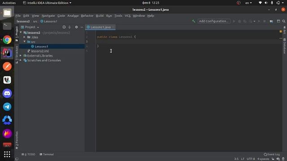Hide the Project panel with minus icon
Screen dimensions: 287x161
(82, 27)
